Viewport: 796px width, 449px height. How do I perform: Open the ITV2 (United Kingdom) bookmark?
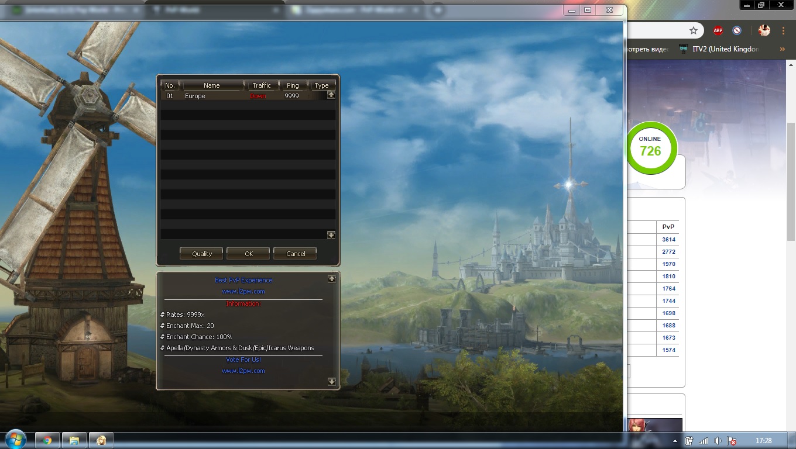click(x=719, y=49)
